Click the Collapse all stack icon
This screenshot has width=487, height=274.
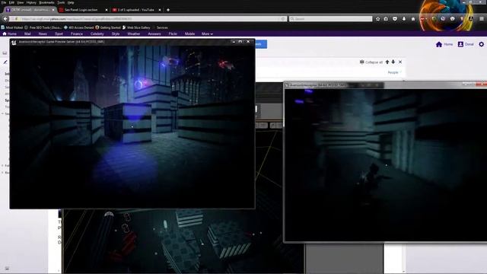362,62
